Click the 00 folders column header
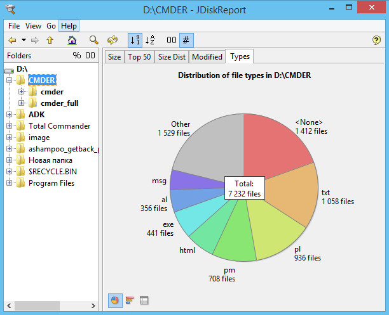This screenshot has height=315, width=389. (x=90, y=55)
